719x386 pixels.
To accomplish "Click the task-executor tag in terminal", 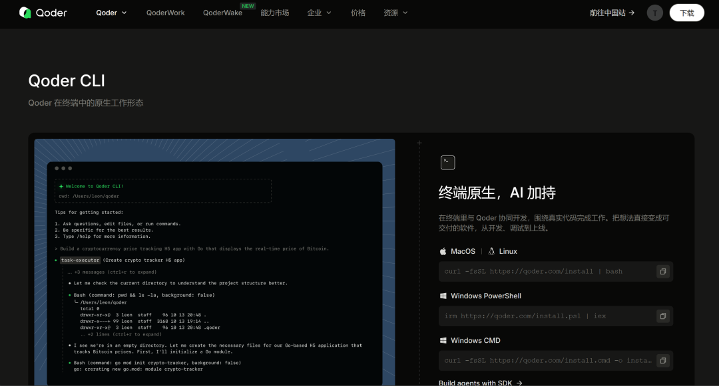I will pos(81,260).
